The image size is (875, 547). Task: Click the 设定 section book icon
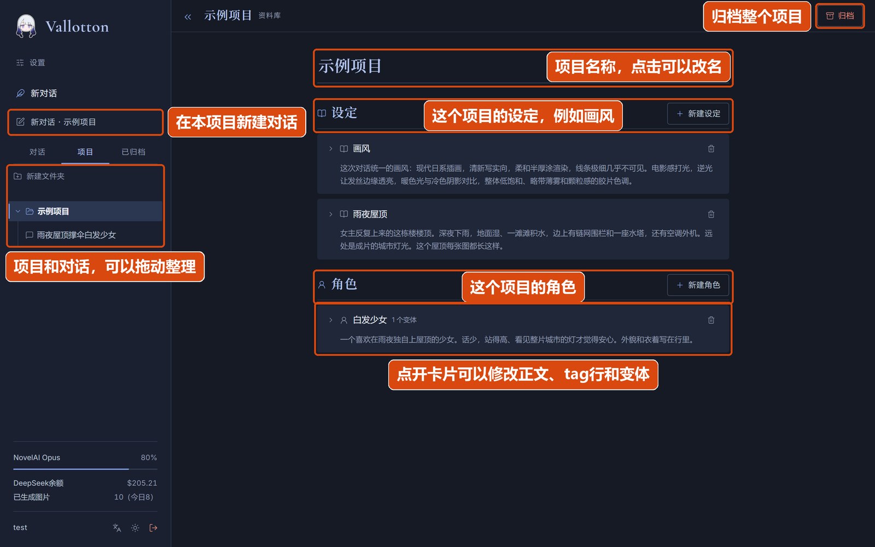coord(322,113)
